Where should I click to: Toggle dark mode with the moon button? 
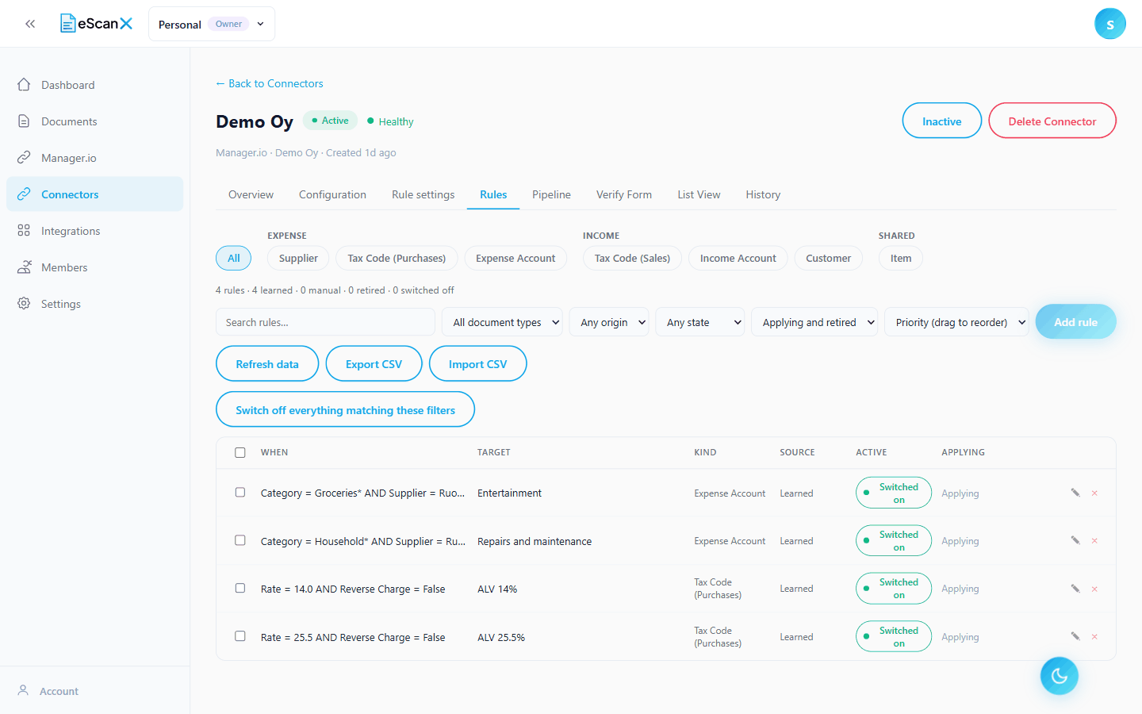point(1059,676)
